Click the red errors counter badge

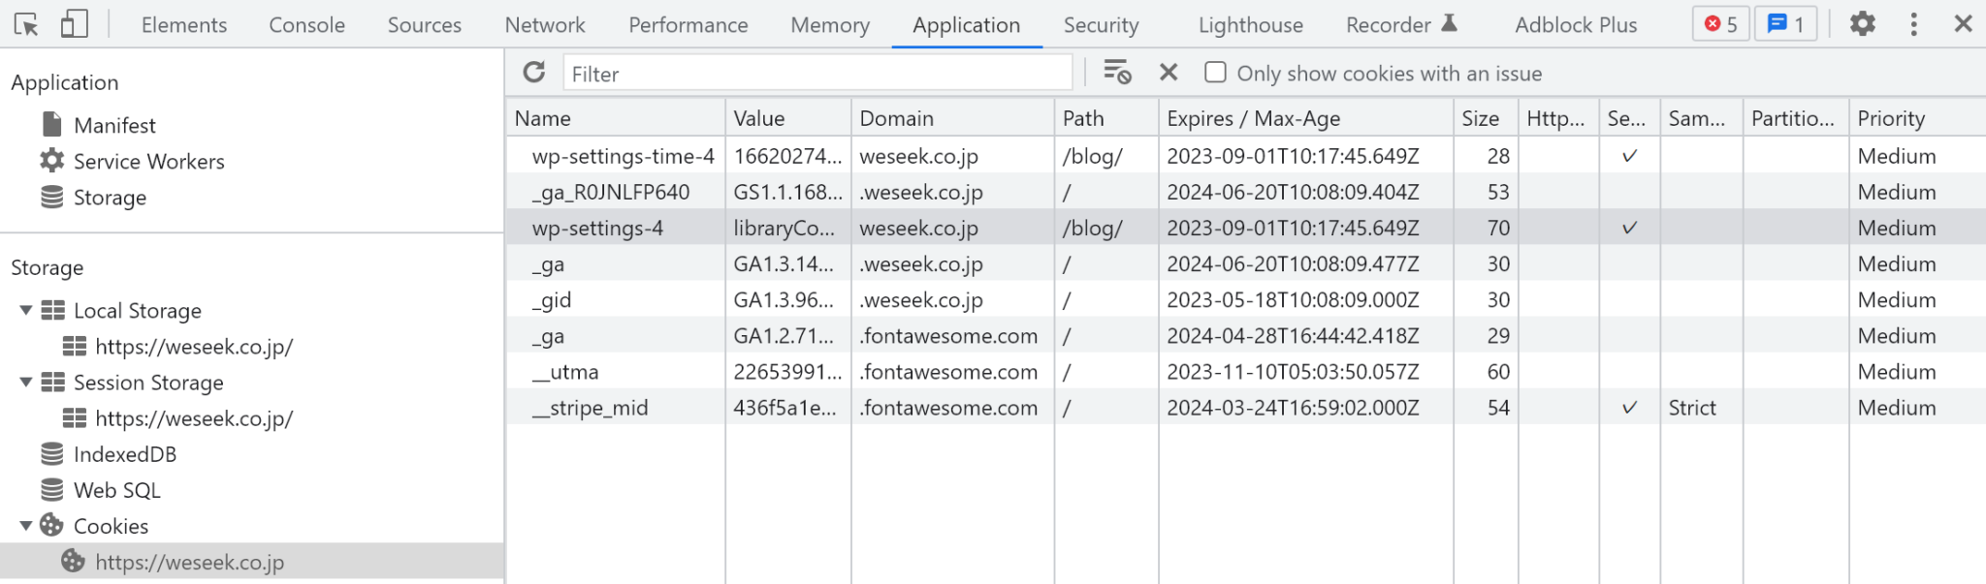click(1721, 24)
